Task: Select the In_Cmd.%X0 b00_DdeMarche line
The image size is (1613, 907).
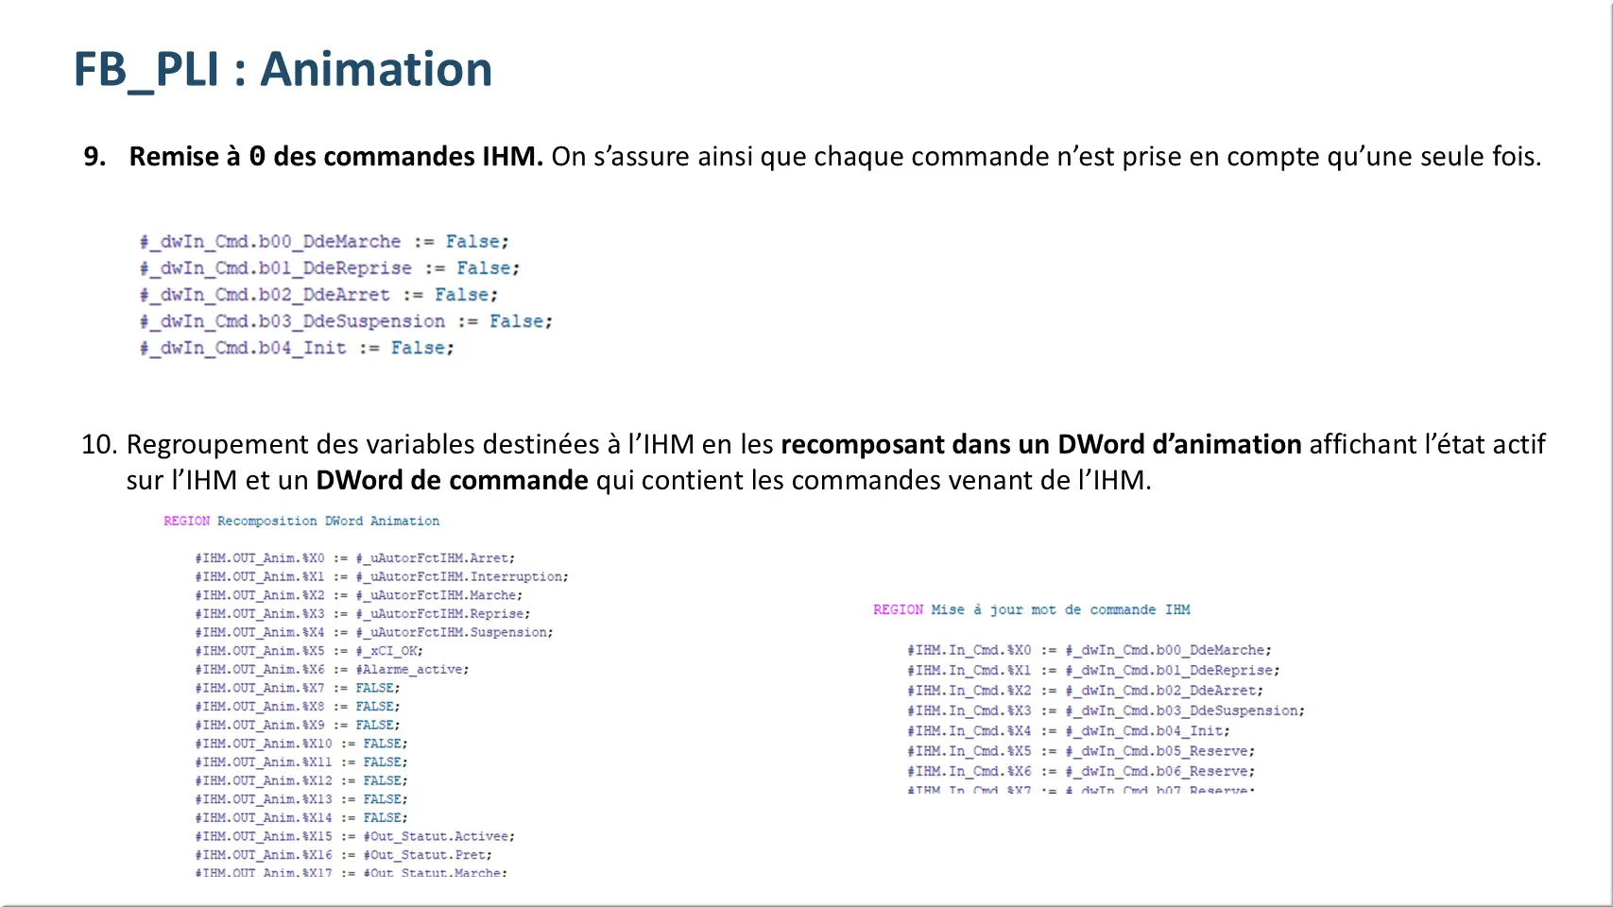Action: point(1089,650)
